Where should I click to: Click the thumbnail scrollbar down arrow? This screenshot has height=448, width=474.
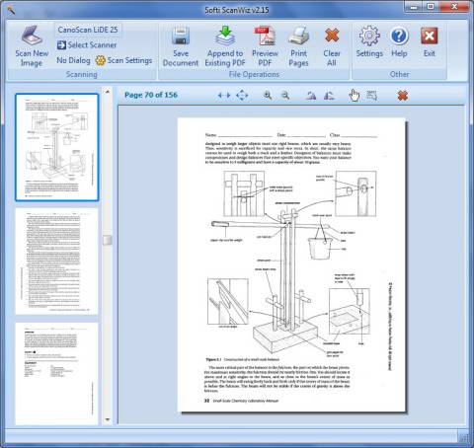108,419
